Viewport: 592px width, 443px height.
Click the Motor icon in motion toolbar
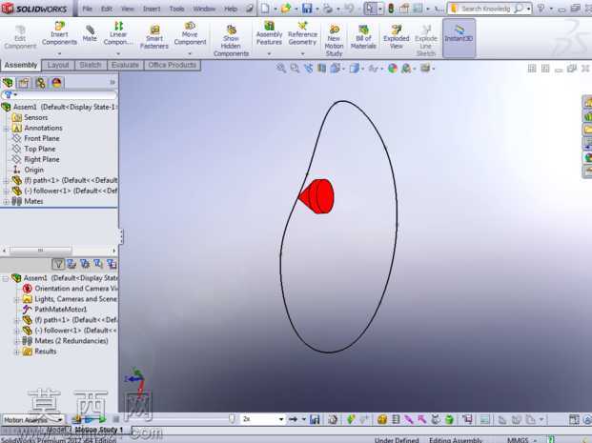click(x=381, y=419)
